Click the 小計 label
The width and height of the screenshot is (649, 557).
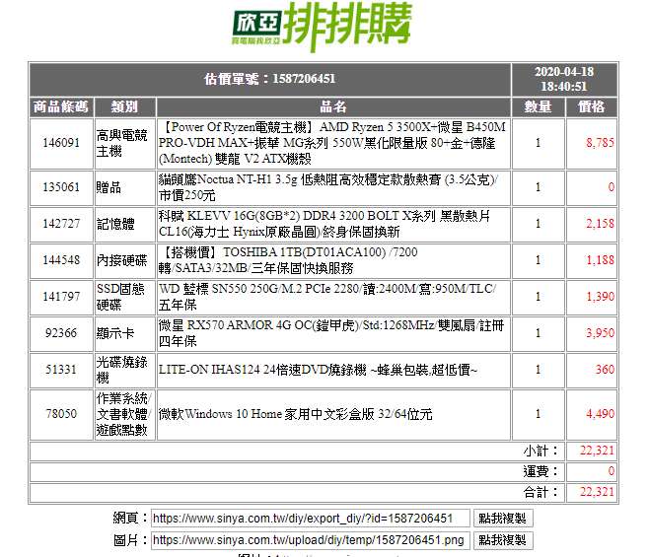click(x=541, y=451)
